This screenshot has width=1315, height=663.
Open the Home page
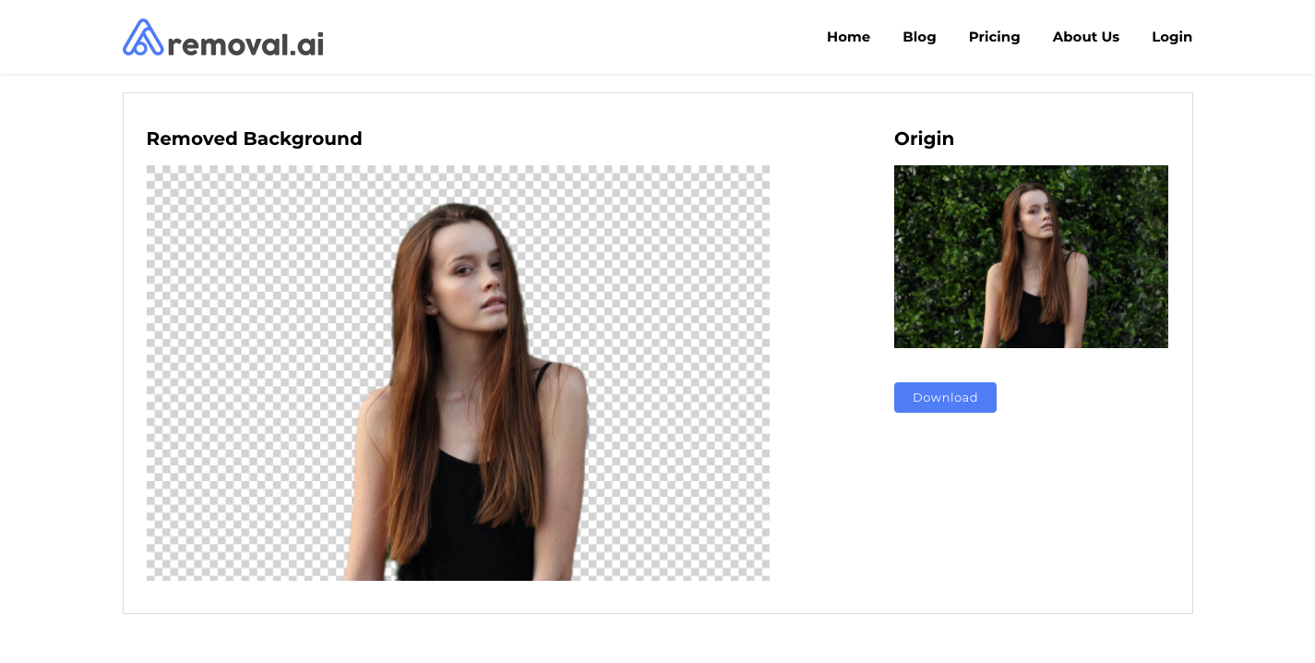(x=848, y=37)
